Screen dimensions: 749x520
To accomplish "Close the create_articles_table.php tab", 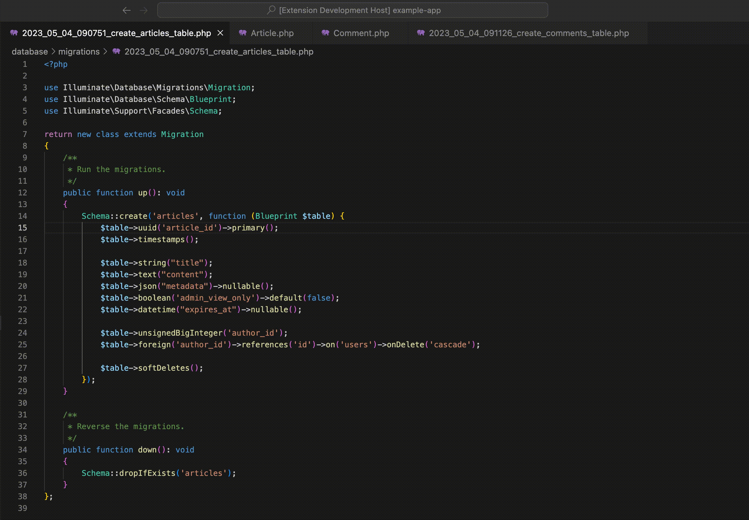I will pyautogui.click(x=220, y=33).
